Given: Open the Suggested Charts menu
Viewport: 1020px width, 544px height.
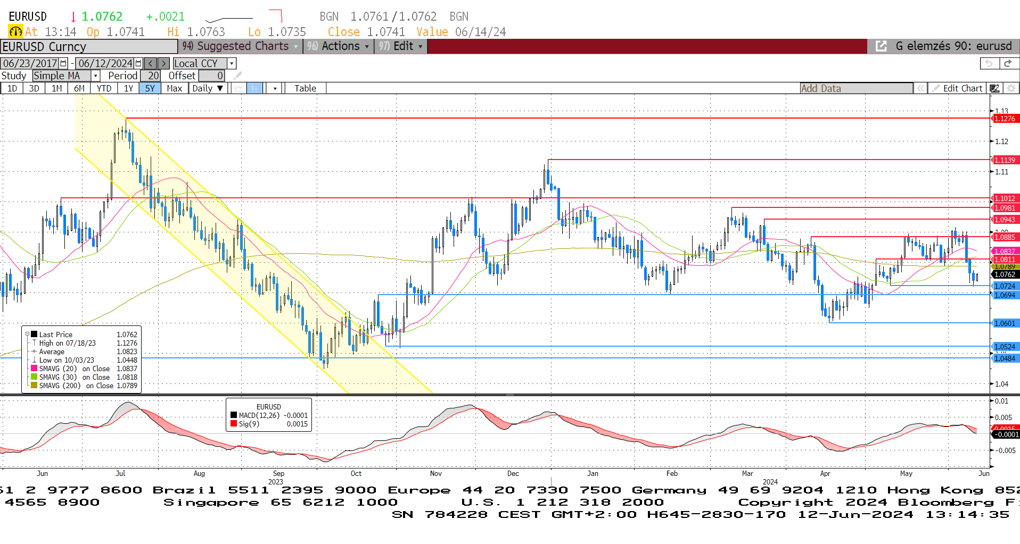Looking at the screenshot, I should (x=242, y=46).
